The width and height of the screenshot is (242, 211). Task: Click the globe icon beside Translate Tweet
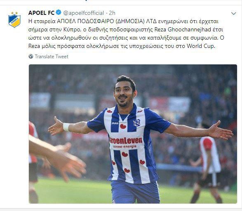(31, 57)
